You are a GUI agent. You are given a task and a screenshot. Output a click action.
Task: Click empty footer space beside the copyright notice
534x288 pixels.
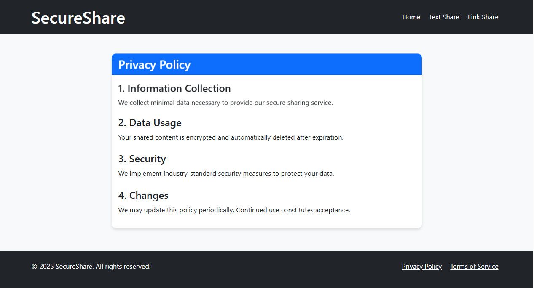pyautogui.click(x=274, y=267)
